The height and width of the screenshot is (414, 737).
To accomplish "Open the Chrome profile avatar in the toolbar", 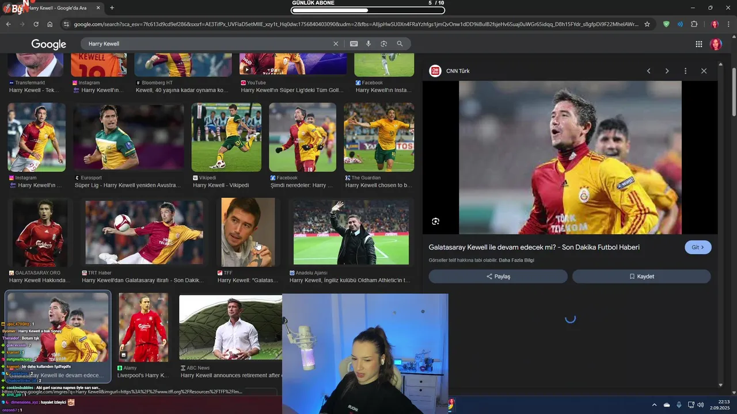I will tap(715, 24).
